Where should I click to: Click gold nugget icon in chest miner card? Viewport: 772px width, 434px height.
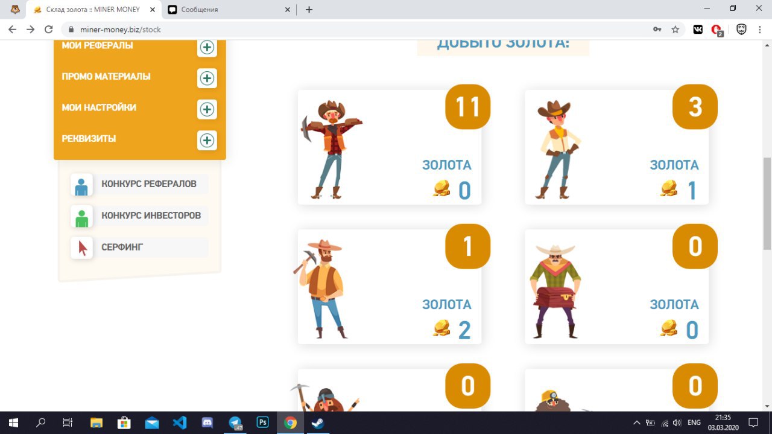(669, 328)
